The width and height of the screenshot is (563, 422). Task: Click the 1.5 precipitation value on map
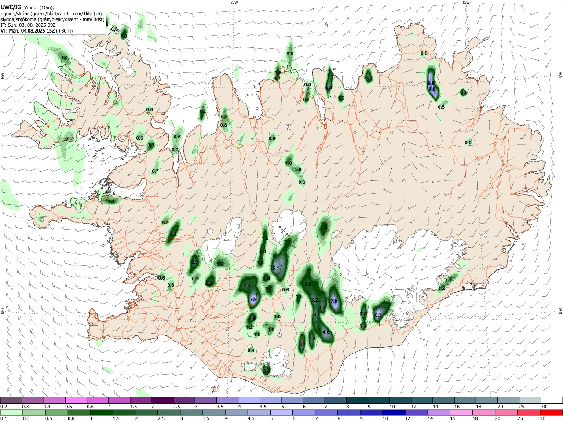point(265,238)
